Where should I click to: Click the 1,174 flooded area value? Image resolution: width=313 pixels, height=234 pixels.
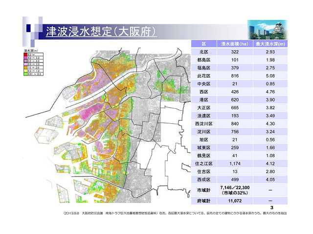(234, 164)
